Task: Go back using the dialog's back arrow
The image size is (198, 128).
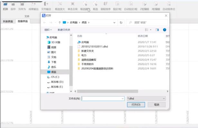Action: (x=44, y=23)
